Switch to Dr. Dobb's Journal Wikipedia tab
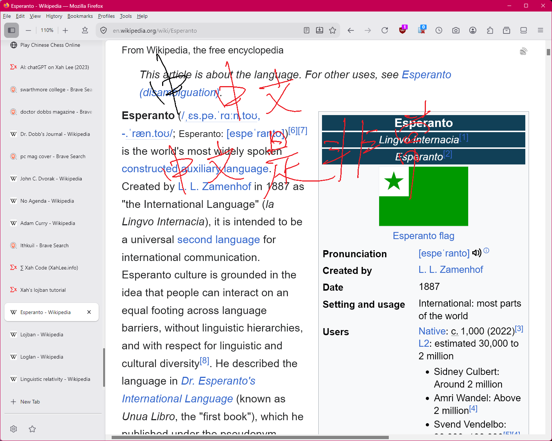The image size is (552, 441). pyautogui.click(x=52, y=134)
